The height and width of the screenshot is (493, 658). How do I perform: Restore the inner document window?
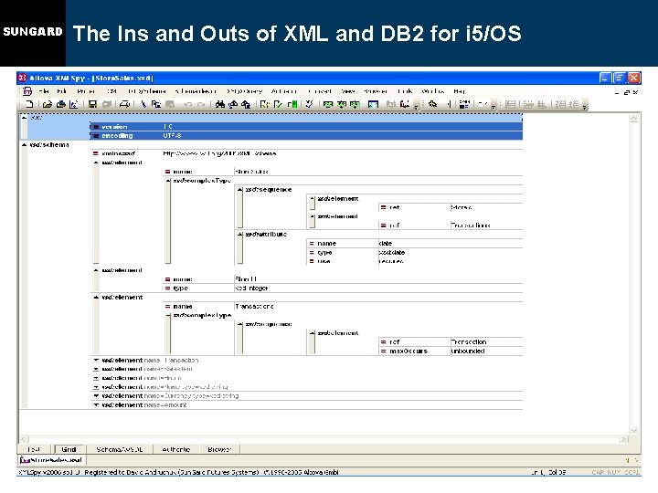point(627,92)
